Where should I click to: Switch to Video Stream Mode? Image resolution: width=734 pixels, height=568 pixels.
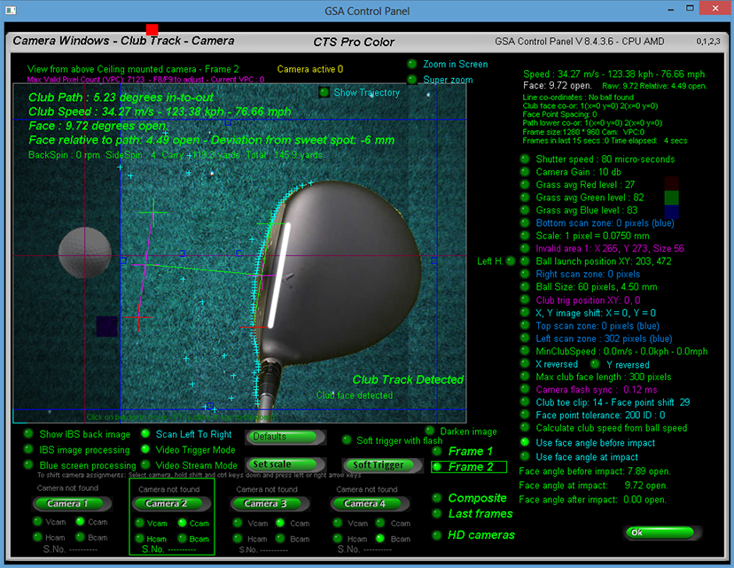[145, 465]
